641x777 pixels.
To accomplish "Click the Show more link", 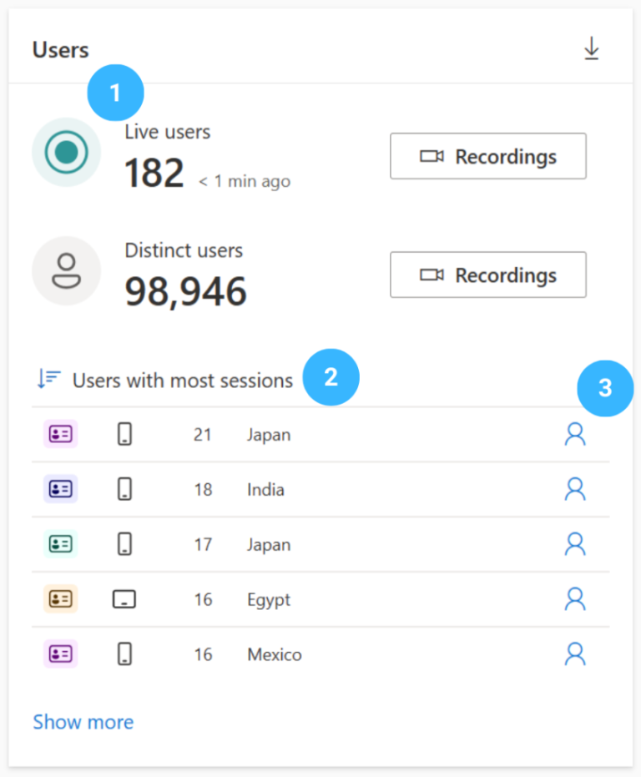I will pyautogui.click(x=83, y=722).
